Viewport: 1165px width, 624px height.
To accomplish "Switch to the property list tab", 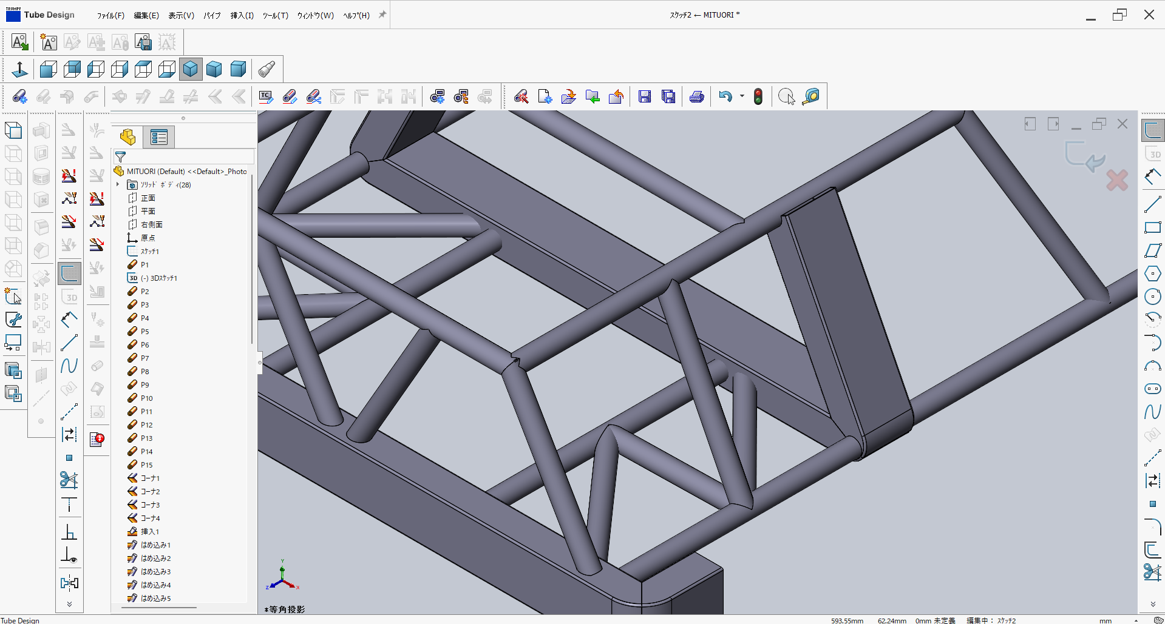I will [159, 137].
